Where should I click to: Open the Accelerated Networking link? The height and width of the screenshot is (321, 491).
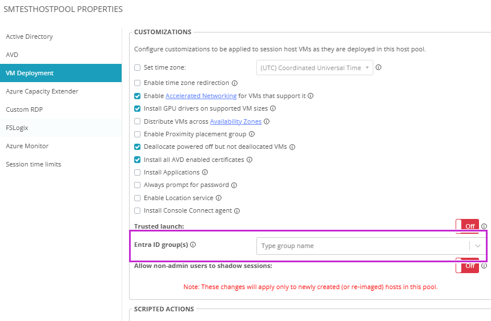click(201, 96)
